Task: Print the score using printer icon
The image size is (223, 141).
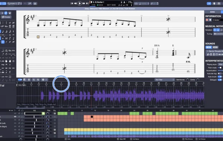Action: [35, 3]
